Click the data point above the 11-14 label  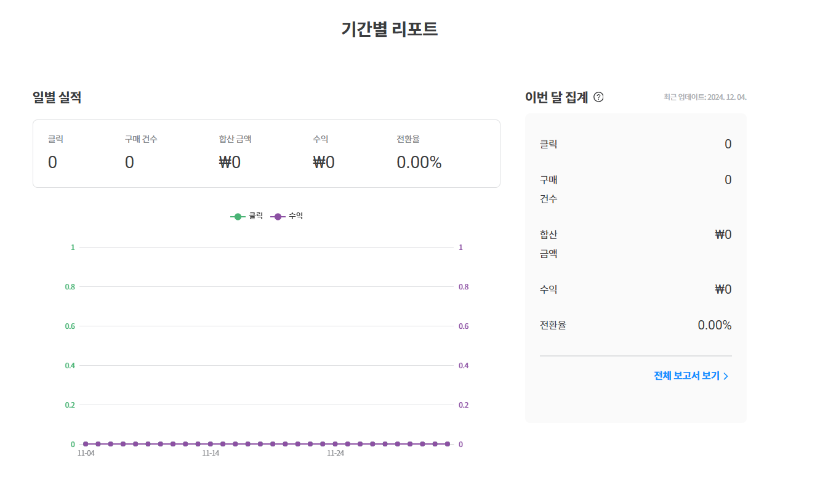coord(210,443)
